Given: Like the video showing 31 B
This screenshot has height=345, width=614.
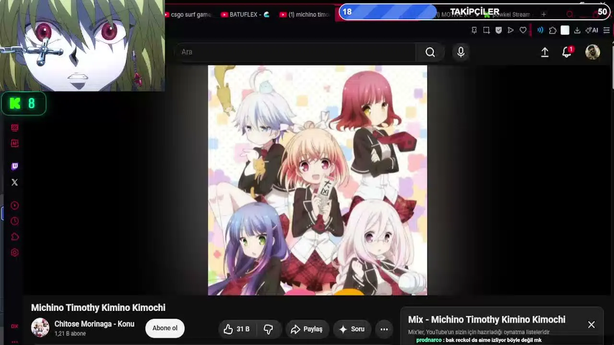Looking at the screenshot, I should [x=236, y=329].
